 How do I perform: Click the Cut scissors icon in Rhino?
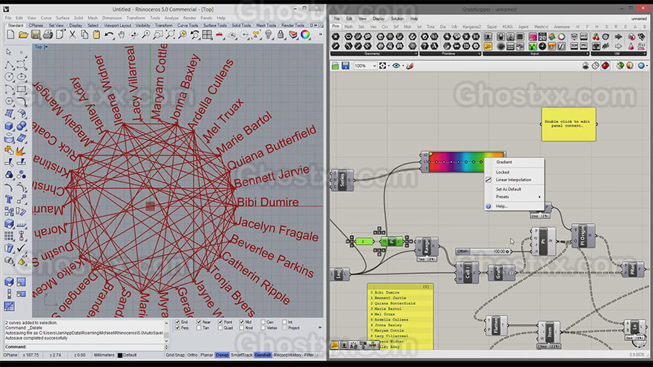pyautogui.click(x=73, y=35)
